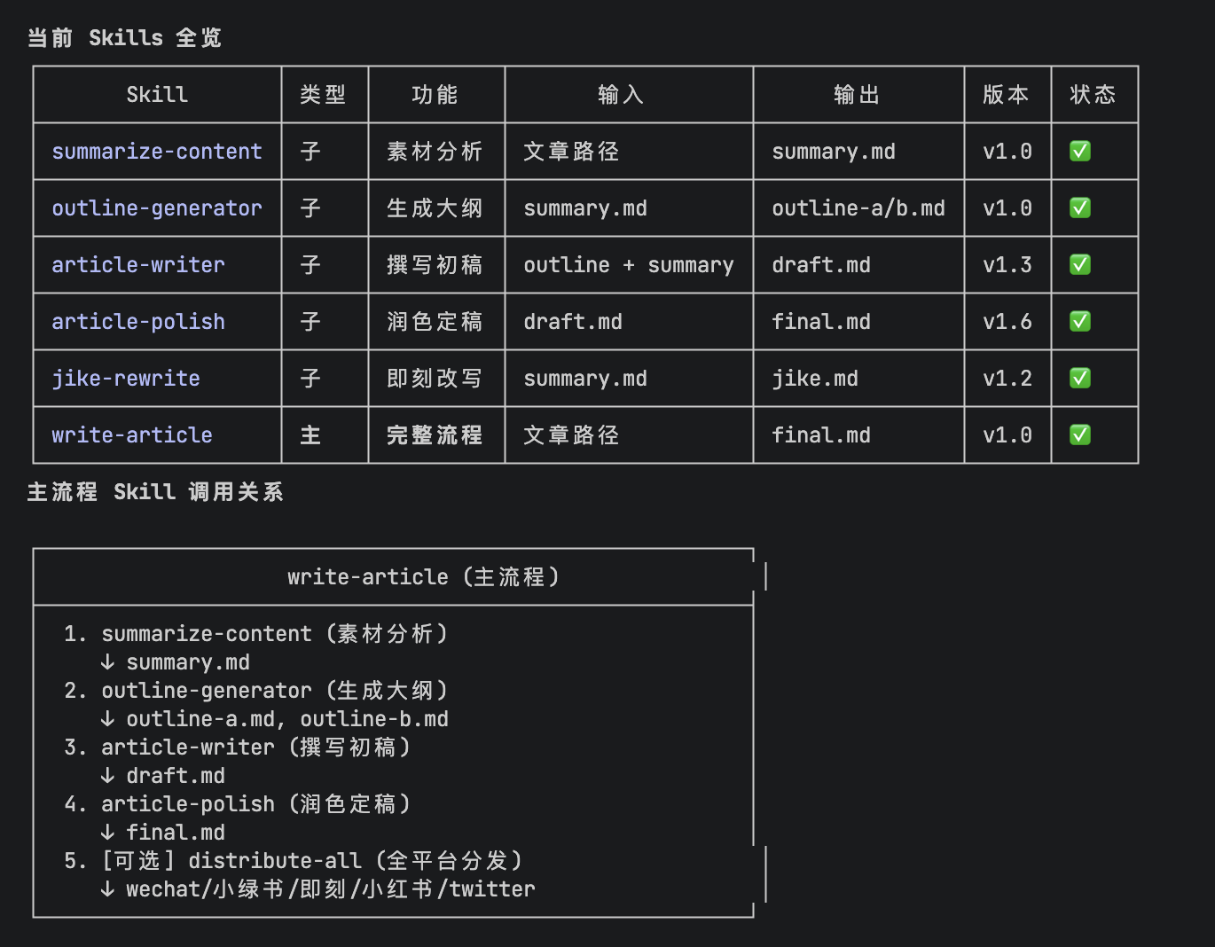
Task: Click the status checkmark for write-article
Action: (x=1079, y=435)
